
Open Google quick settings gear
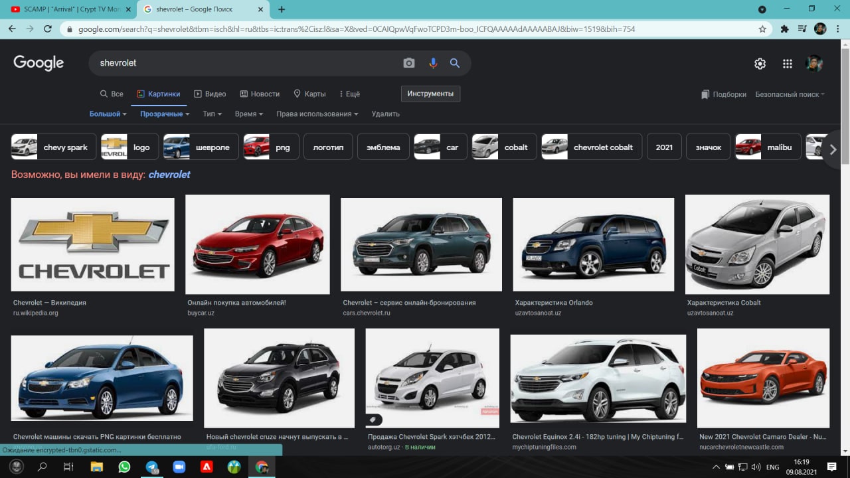(x=760, y=64)
